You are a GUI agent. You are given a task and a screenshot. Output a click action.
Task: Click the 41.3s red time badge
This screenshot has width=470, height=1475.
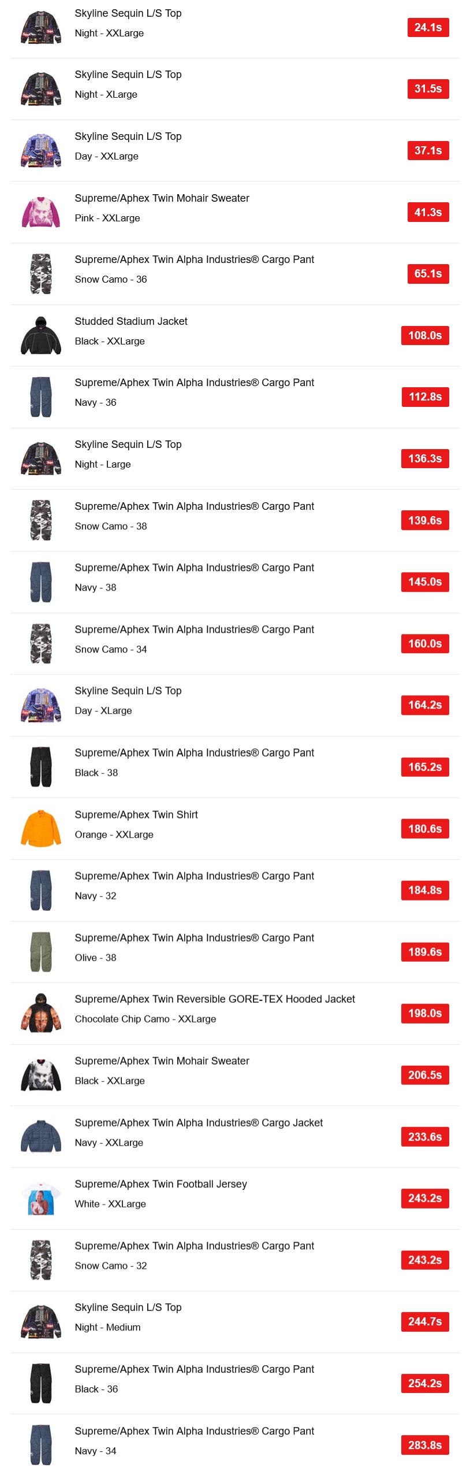click(428, 212)
